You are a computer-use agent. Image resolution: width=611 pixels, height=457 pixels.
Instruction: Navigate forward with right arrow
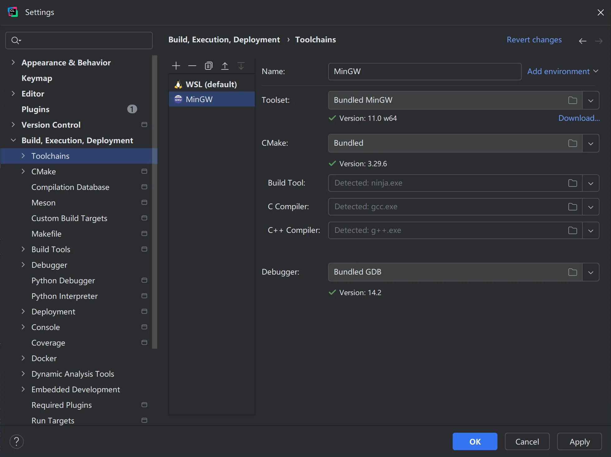[599, 41]
